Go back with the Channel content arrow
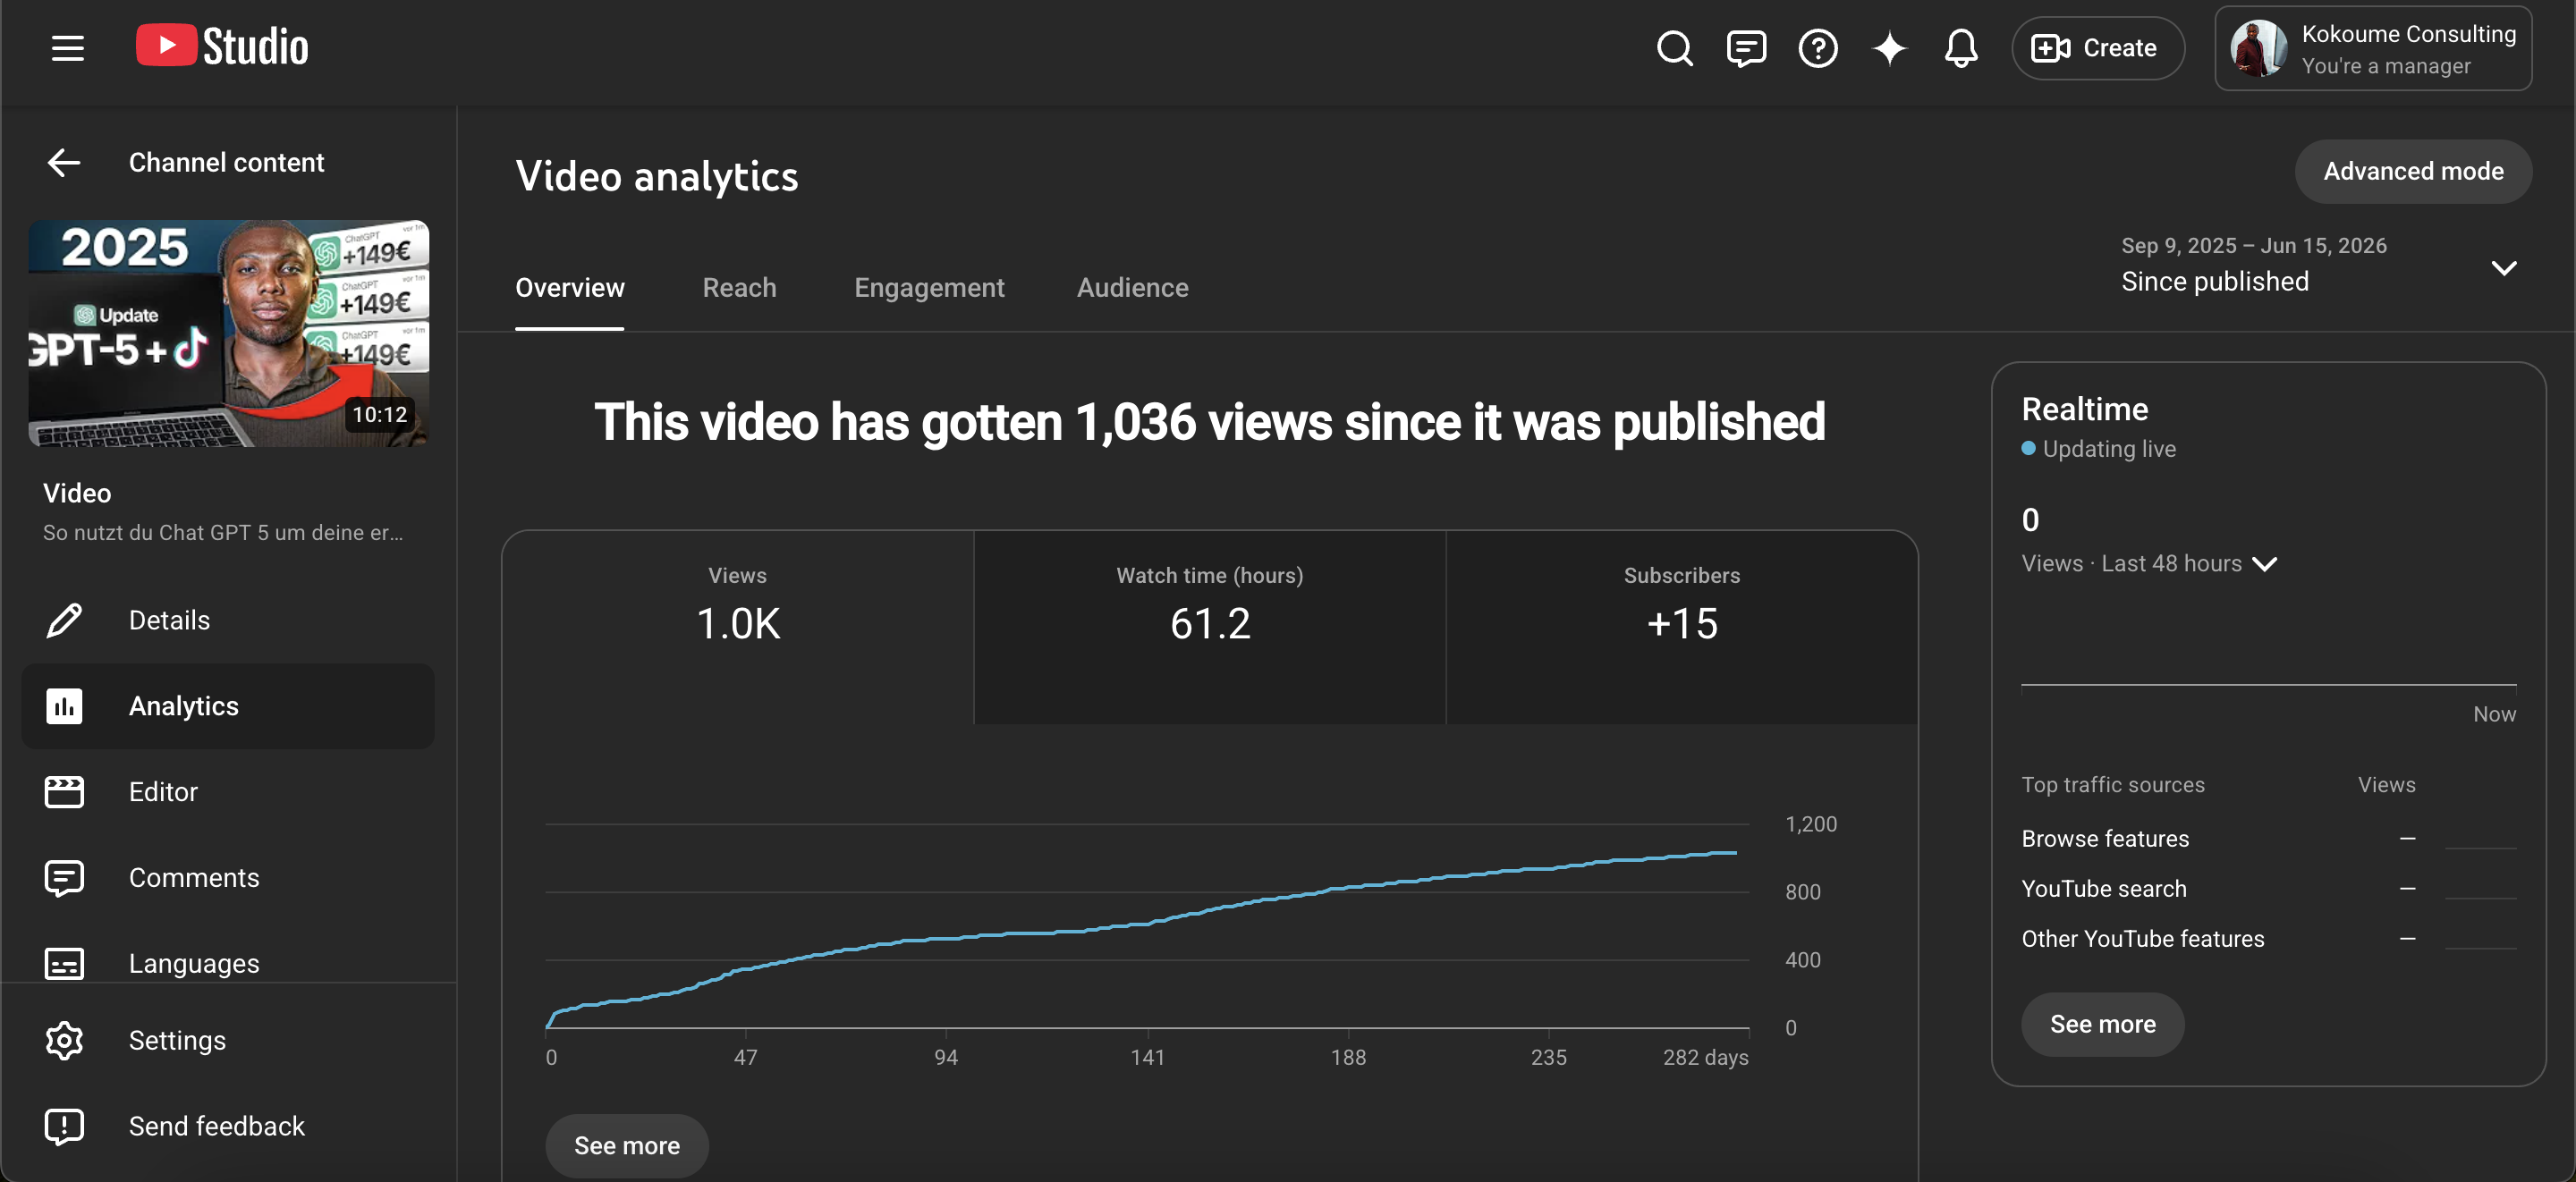 pyautogui.click(x=64, y=162)
